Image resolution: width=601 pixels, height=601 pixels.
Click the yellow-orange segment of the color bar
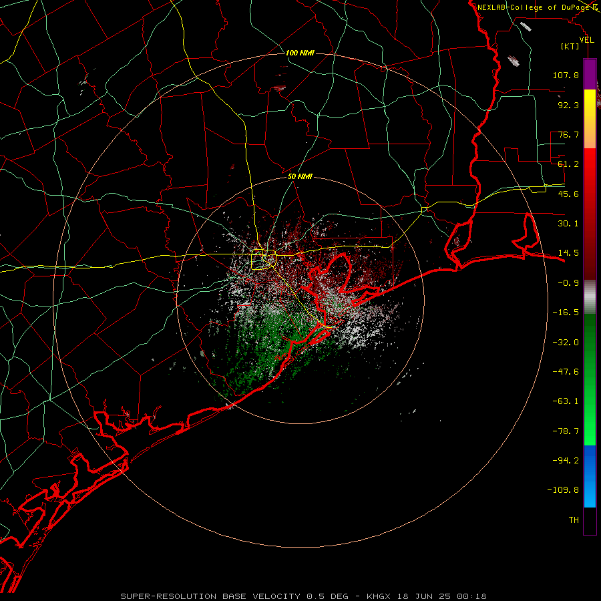pyautogui.click(x=590, y=119)
